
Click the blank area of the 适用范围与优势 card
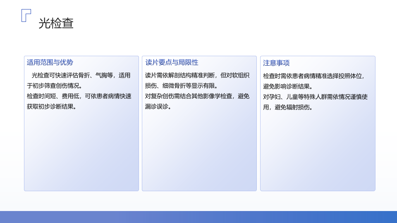(81, 153)
